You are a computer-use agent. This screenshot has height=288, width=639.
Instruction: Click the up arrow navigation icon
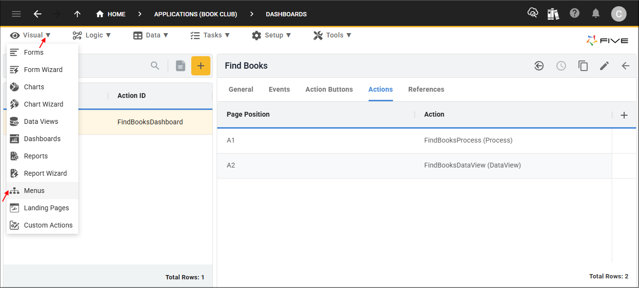(x=77, y=14)
